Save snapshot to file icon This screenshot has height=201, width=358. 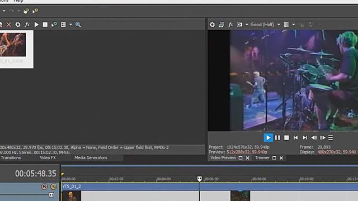pyautogui.click(x=310, y=25)
